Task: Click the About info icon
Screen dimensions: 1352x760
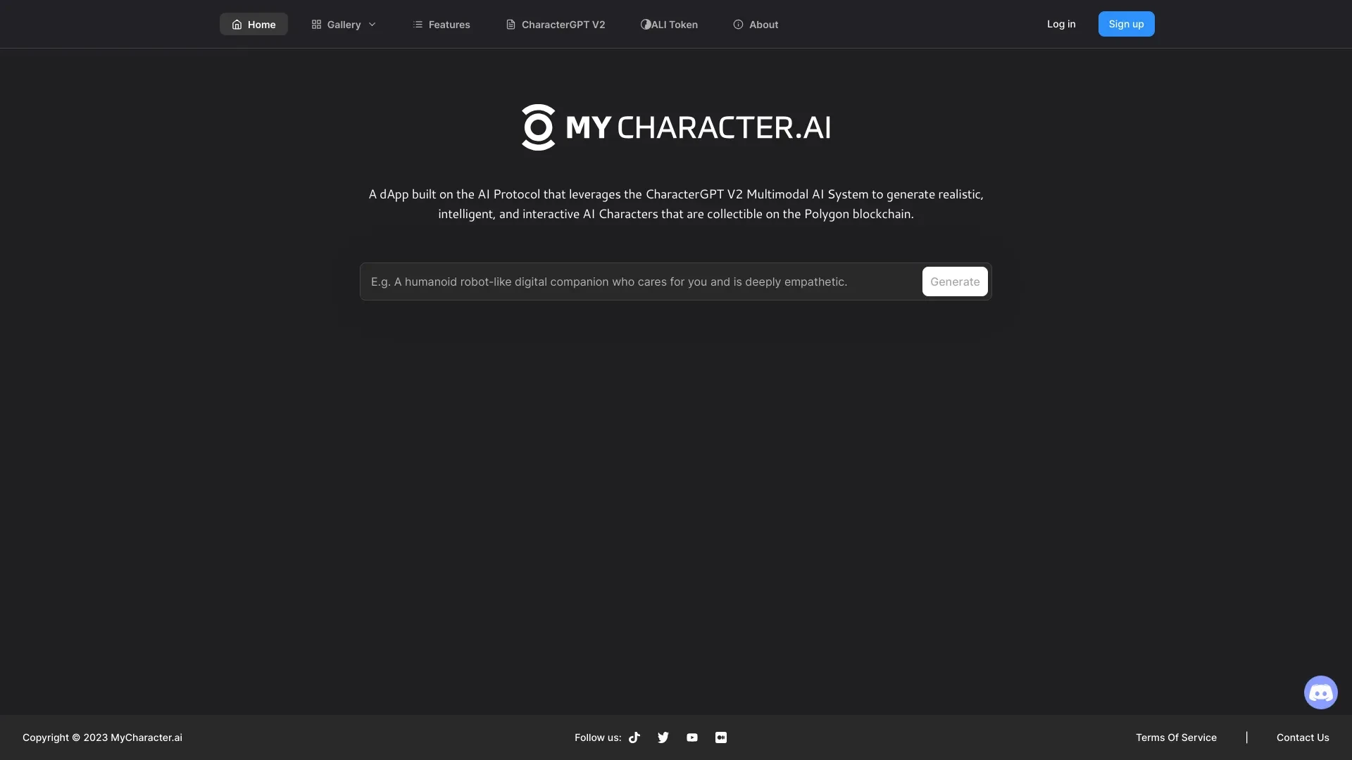Action: point(737,23)
